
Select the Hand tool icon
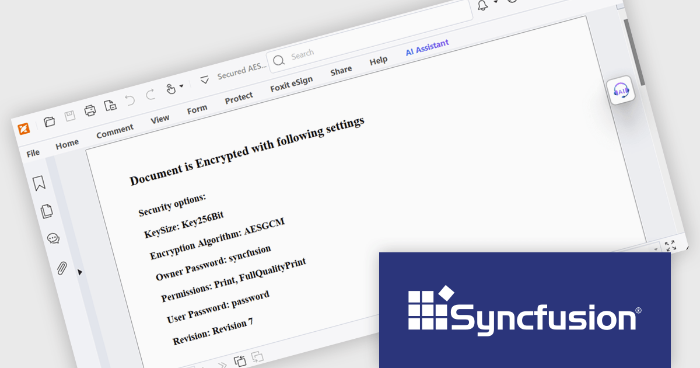point(170,89)
